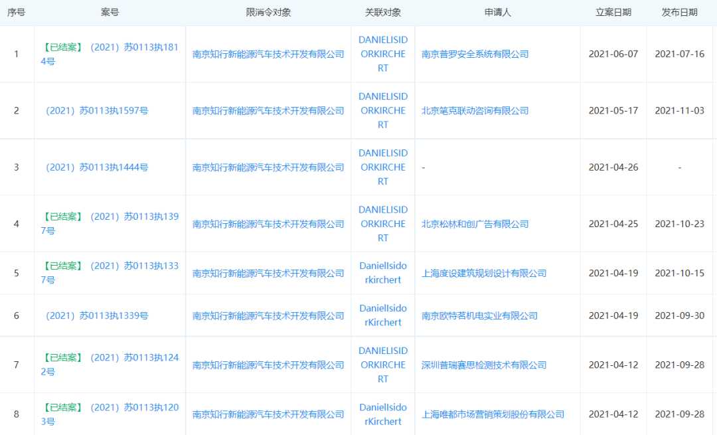Viewport: 717px width, 435px height.
Task: Select filing date 2021-05-17
Action: [x=613, y=111]
